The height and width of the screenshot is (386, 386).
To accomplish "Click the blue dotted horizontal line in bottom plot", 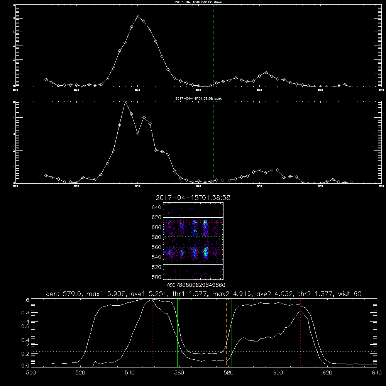I will tap(204, 352).
